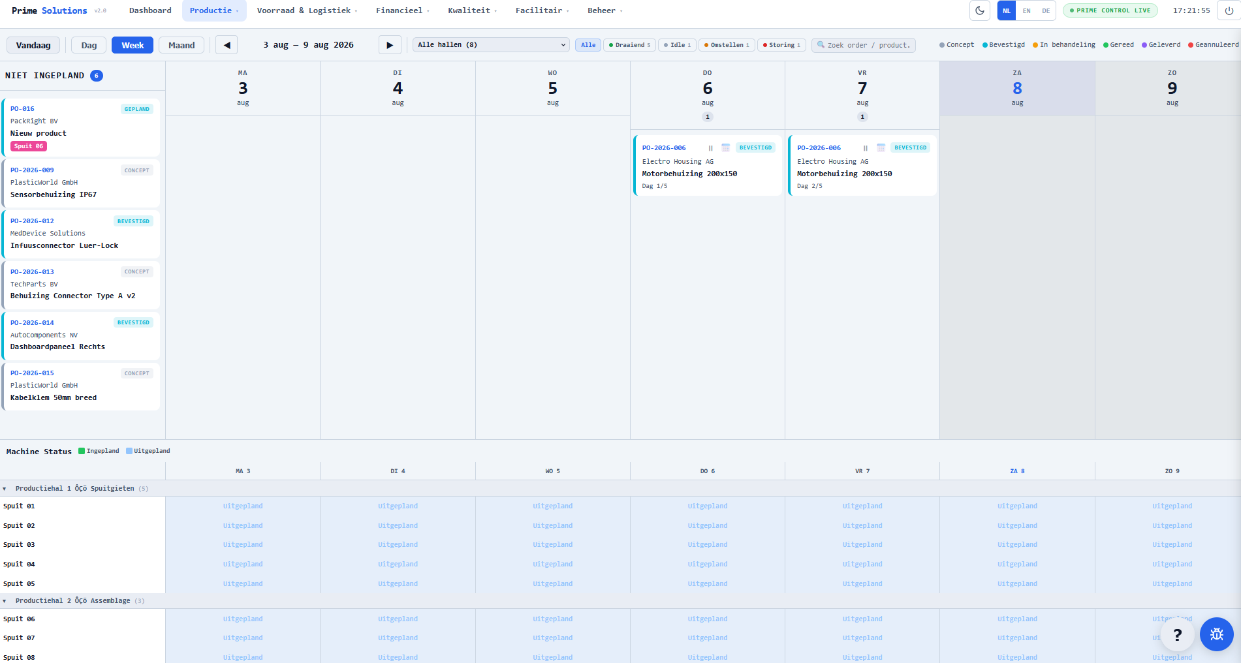Open order PO-2026-015 Kabelklem card
The width and height of the screenshot is (1241, 663).
81,386
